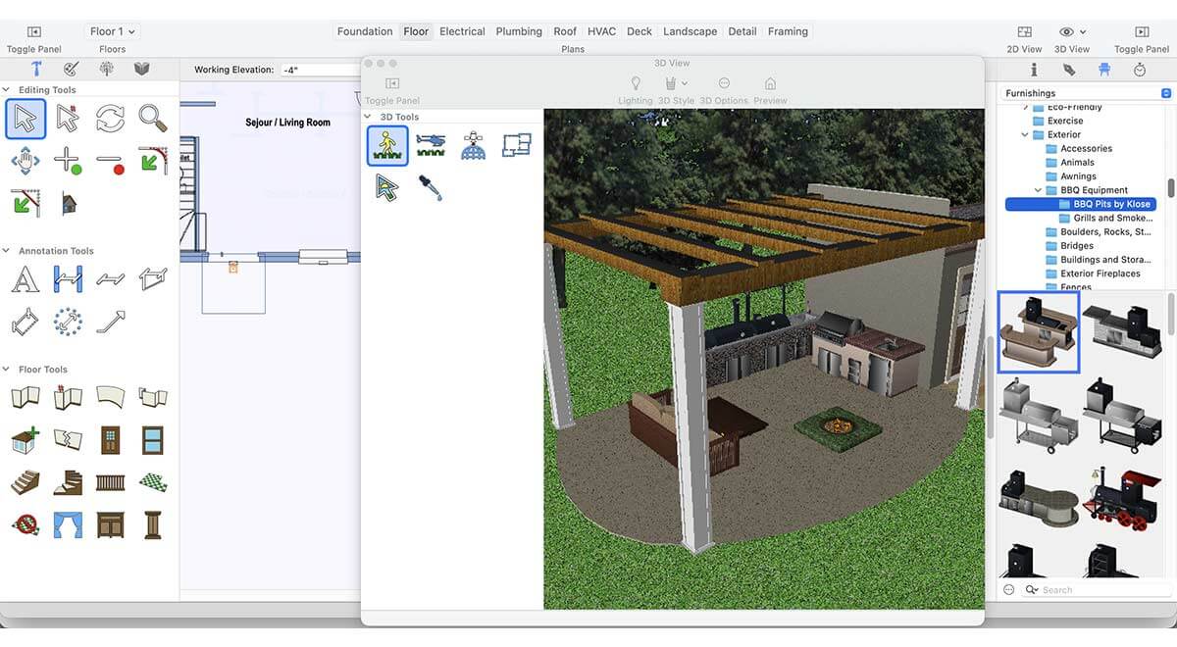
Task: Choose the text annotation tool
Action: pyautogui.click(x=25, y=279)
